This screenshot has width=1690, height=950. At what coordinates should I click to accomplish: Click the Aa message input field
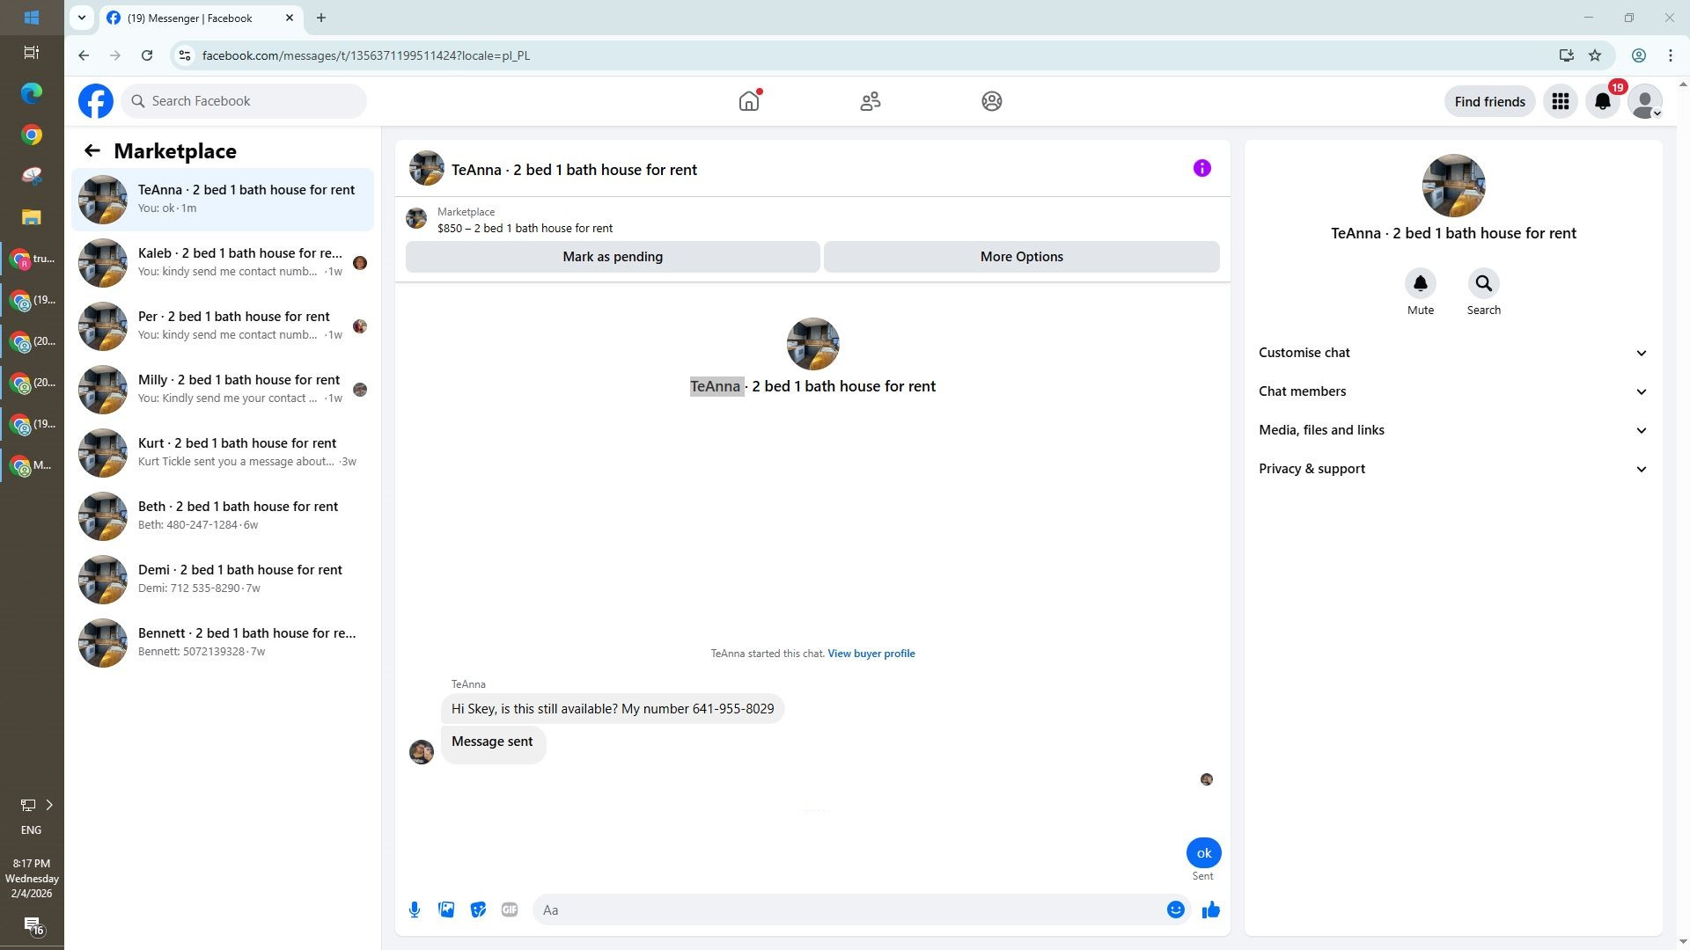(845, 910)
